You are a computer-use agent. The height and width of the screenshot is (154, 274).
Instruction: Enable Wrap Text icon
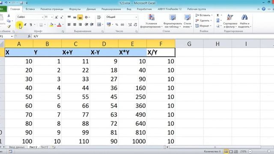tap(99, 17)
